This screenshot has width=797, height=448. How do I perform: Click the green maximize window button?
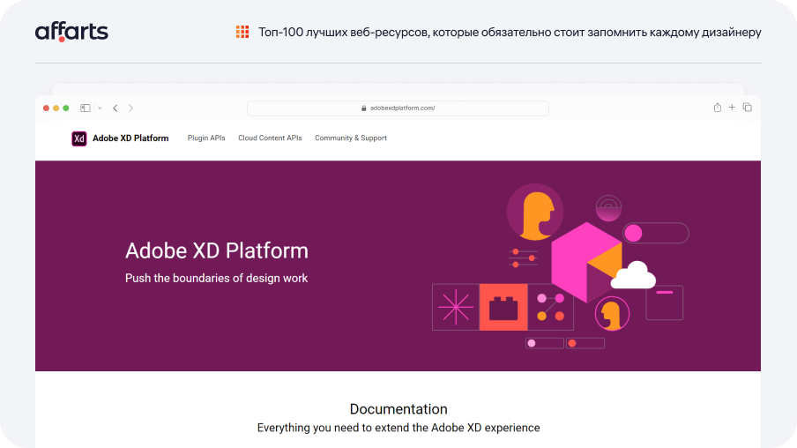coord(65,108)
